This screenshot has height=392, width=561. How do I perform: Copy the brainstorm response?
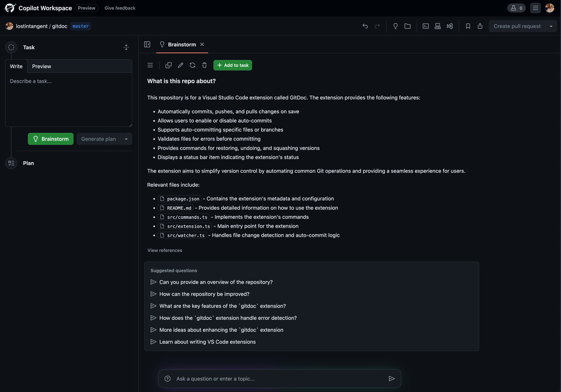point(168,65)
